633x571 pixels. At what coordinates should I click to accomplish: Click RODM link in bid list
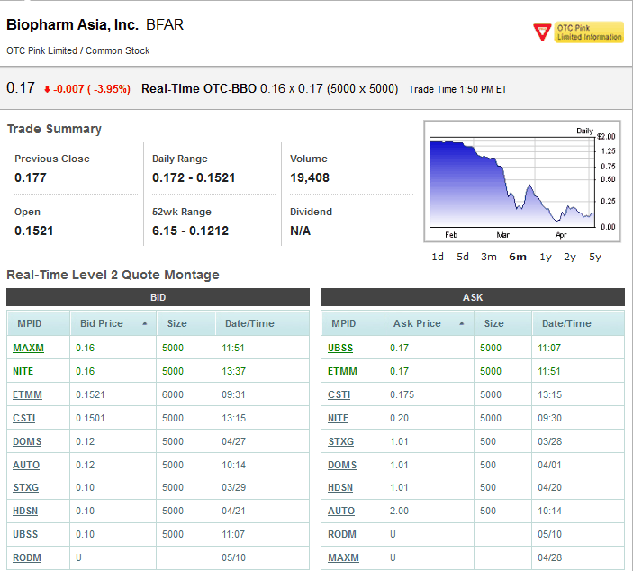point(27,558)
